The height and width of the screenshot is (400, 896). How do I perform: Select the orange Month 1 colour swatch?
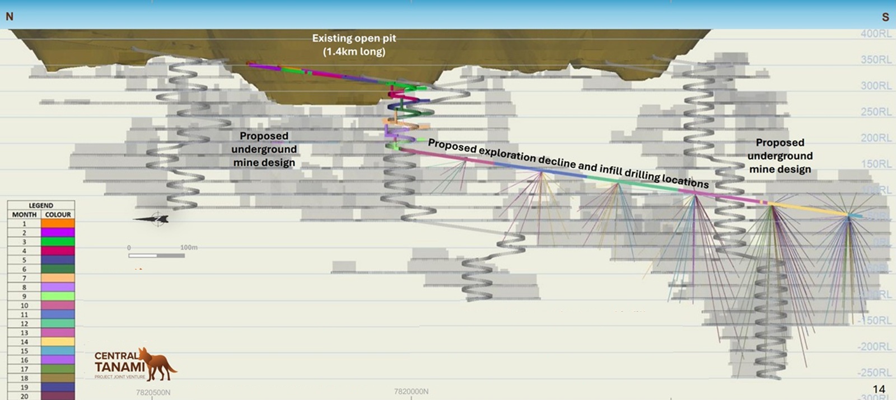point(58,224)
